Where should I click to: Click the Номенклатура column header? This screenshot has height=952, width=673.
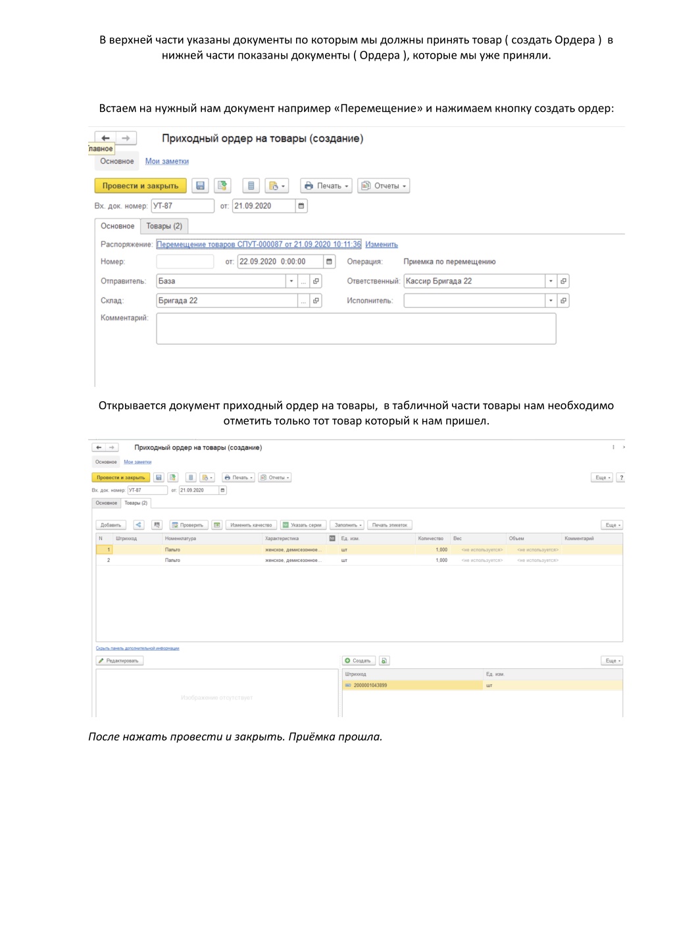pyautogui.click(x=212, y=539)
